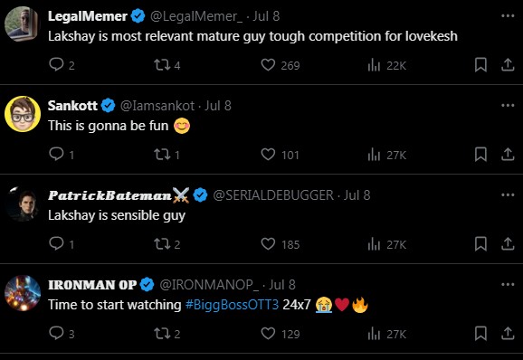
Task: Open the #BiggBossOTT3 hashtag
Action: click(232, 305)
